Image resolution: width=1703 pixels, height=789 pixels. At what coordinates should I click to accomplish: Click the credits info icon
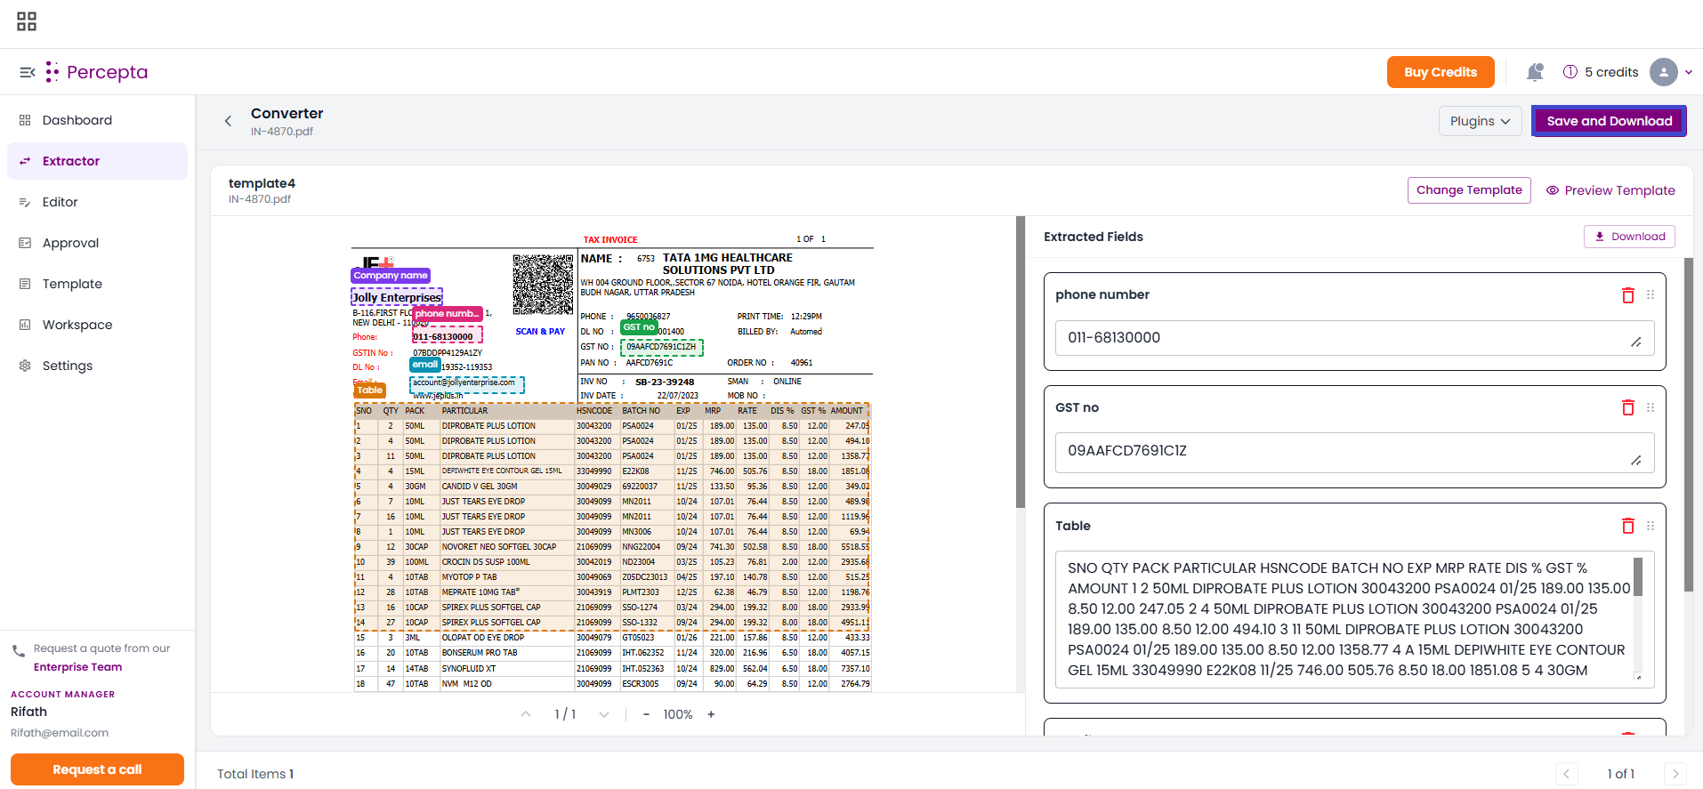click(x=1570, y=72)
